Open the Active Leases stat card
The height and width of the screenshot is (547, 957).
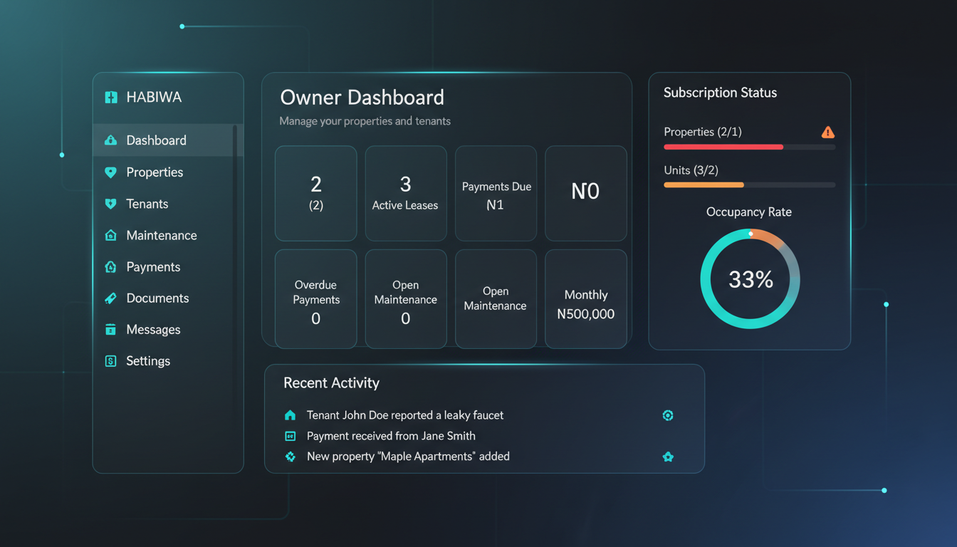pyautogui.click(x=406, y=193)
